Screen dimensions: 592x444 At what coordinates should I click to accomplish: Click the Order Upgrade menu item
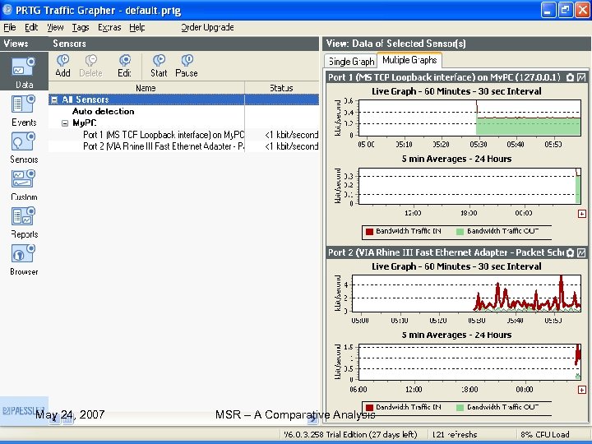tap(207, 27)
